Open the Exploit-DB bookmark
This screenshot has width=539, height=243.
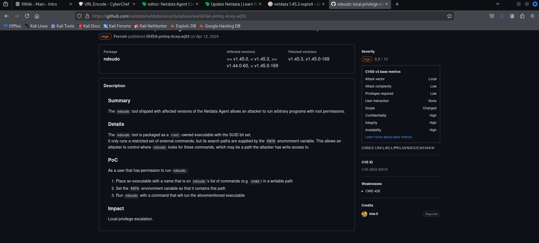coord(183,26)
